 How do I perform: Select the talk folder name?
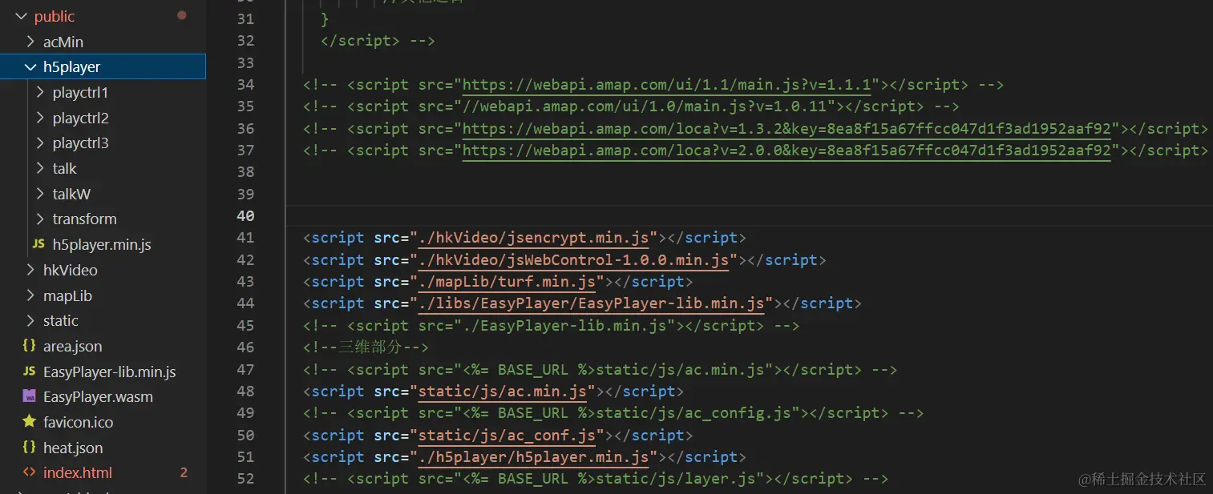[x=65, y=169]
